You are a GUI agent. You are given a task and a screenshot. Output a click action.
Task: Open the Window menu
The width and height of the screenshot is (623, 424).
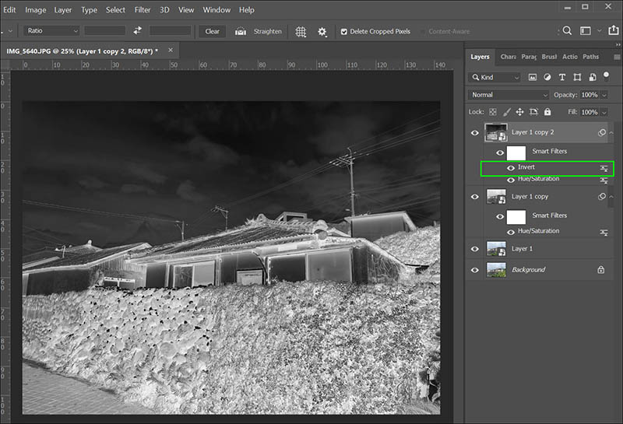pos(216,9)
